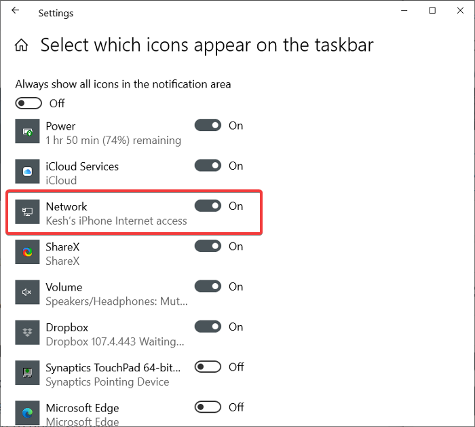Click the Dropbox icon

point(28,332)
